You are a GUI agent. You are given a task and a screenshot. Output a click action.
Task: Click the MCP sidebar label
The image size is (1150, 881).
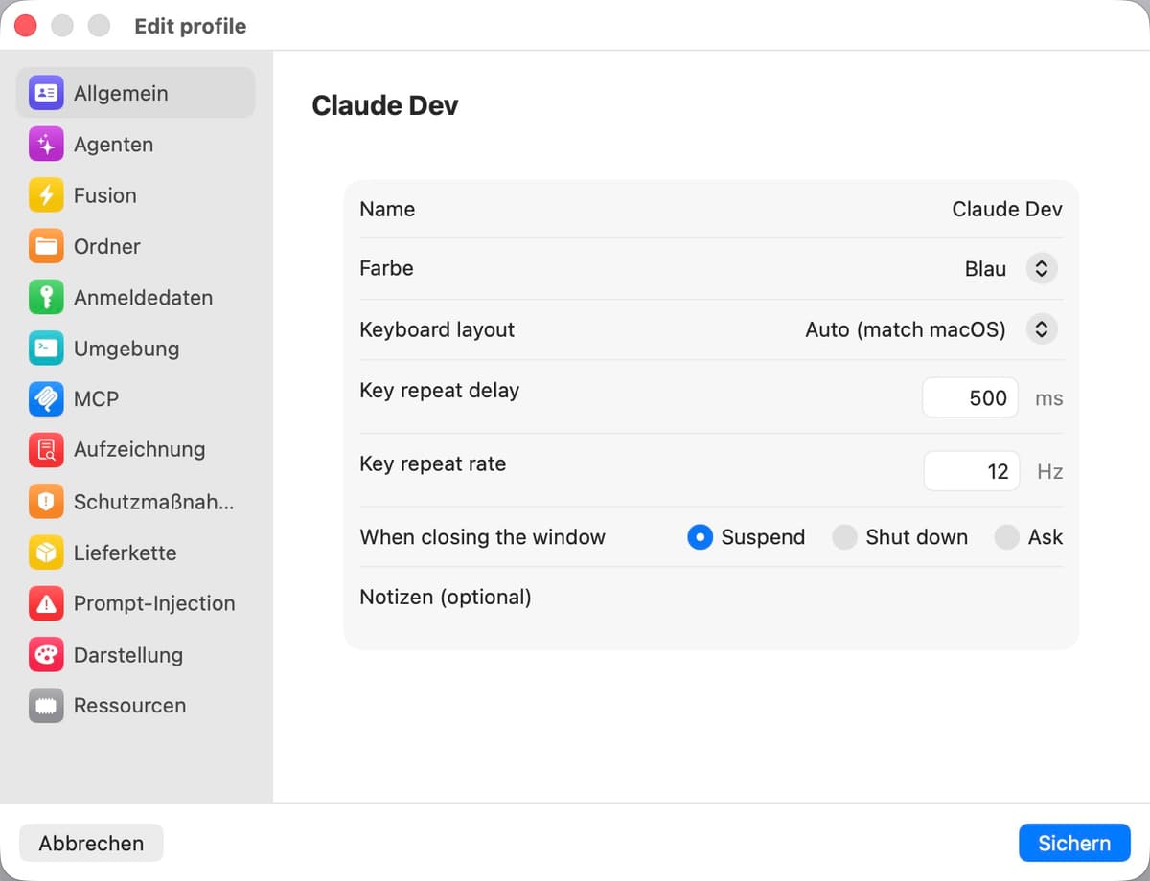coord(96,399)
